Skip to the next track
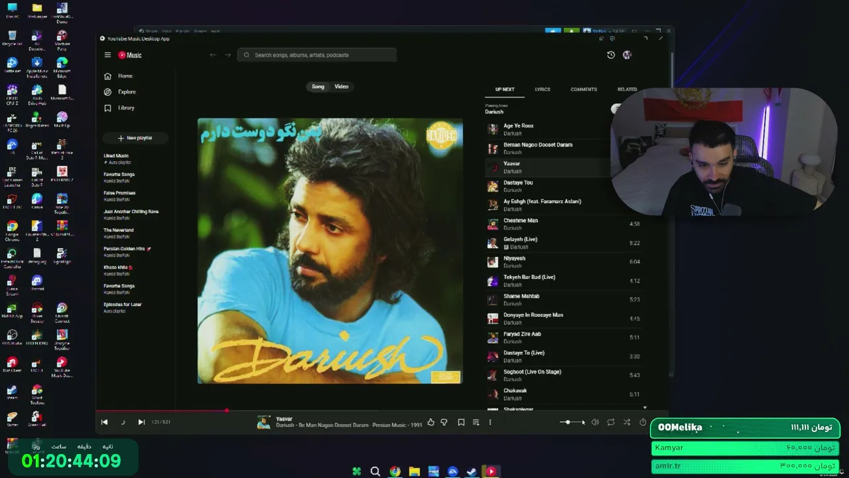 click(x=141, y=422)
